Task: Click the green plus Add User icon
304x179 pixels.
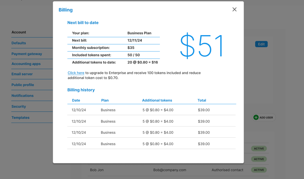Action: point(256,117)
